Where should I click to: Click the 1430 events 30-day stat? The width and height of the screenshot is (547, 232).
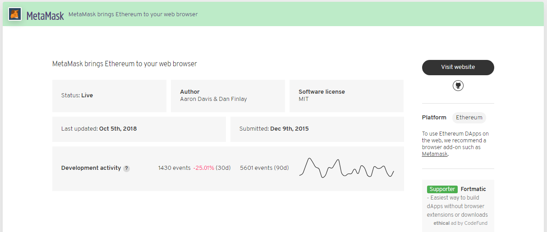pyautogui.click(x=175, y=168)
